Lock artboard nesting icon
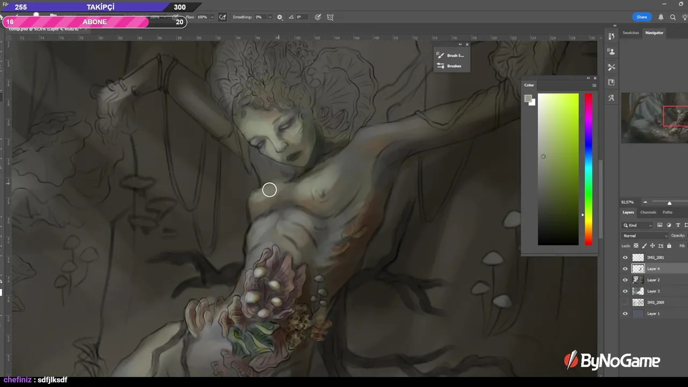 pyautogui.click(x=661, y=246)
